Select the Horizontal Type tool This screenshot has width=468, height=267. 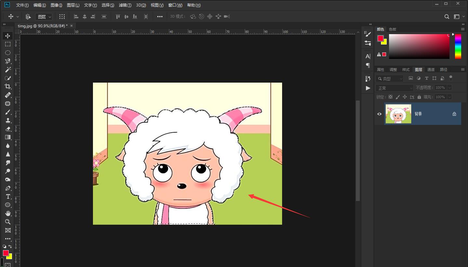click(8, 196)
